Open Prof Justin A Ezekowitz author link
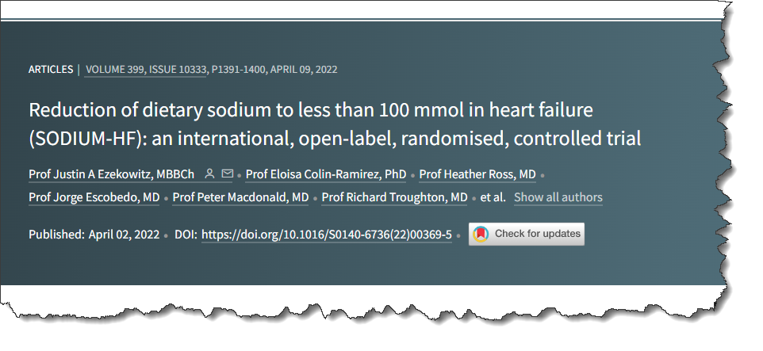Image resolution: width=763 pixels, height=351 pixels. pos(111,174)
